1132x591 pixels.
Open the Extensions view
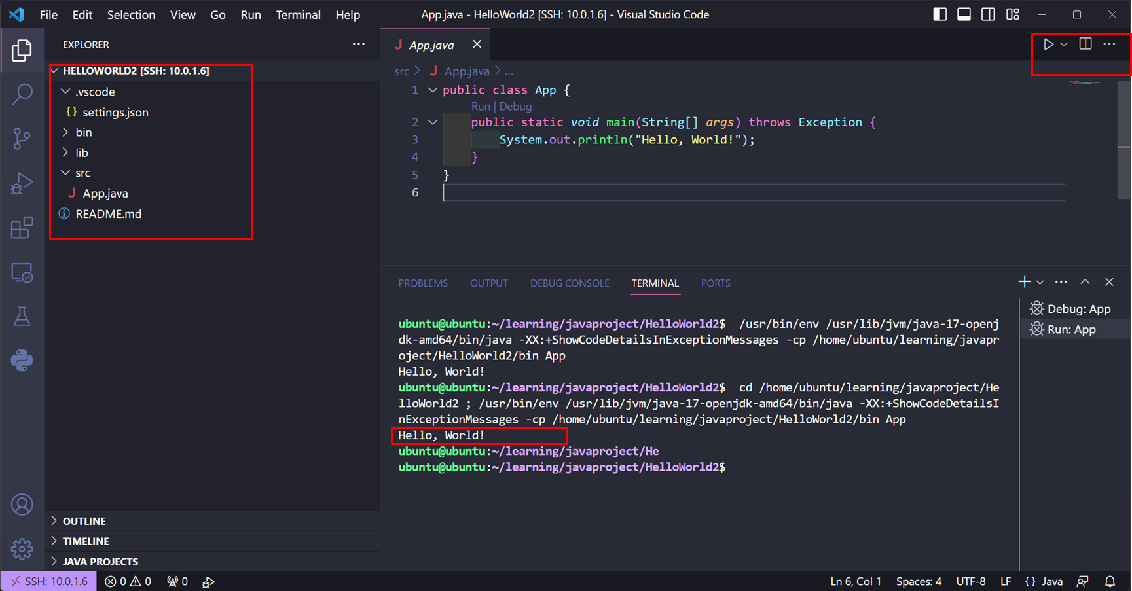tap(22, 228)
